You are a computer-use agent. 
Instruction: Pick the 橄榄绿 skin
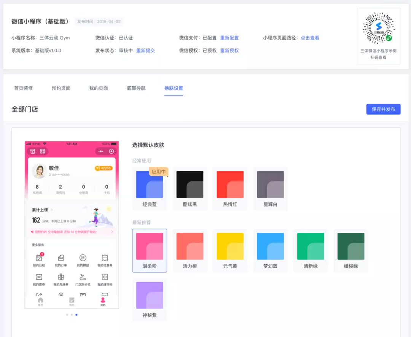click(351, 251)
